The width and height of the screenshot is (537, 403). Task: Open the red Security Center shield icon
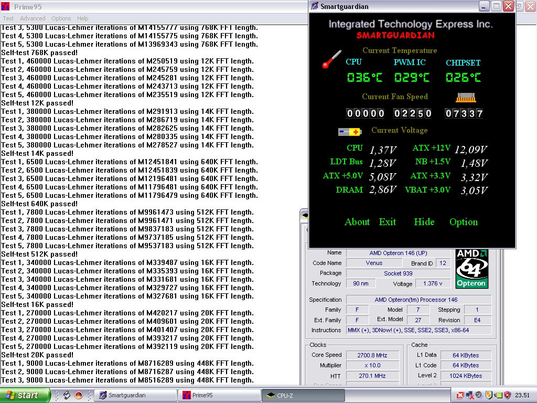[508, 395]
